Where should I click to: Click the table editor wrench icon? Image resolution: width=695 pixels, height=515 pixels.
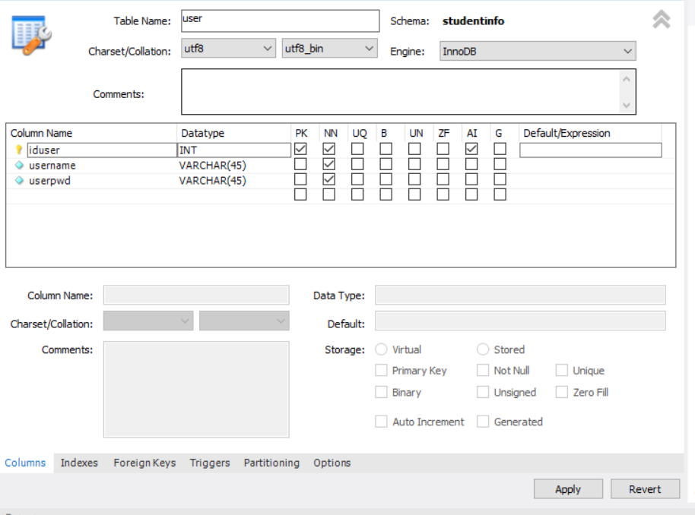tap(31, 35)
